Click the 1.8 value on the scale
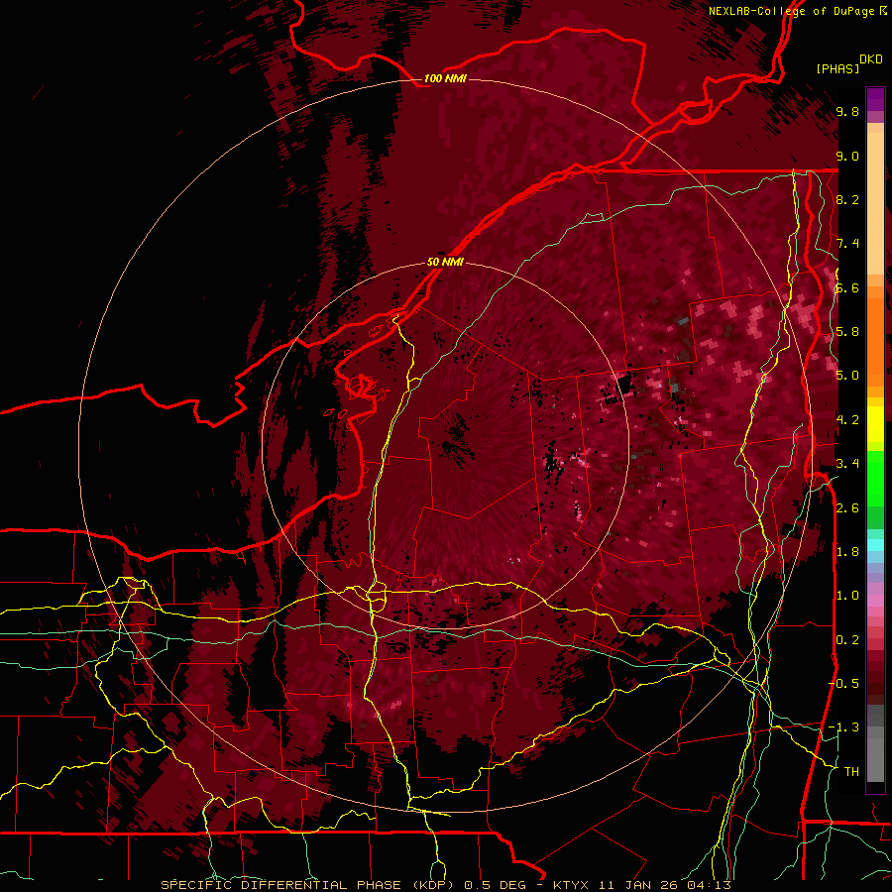Viewport: 892px width, 892px height. [x=847, y=552]
